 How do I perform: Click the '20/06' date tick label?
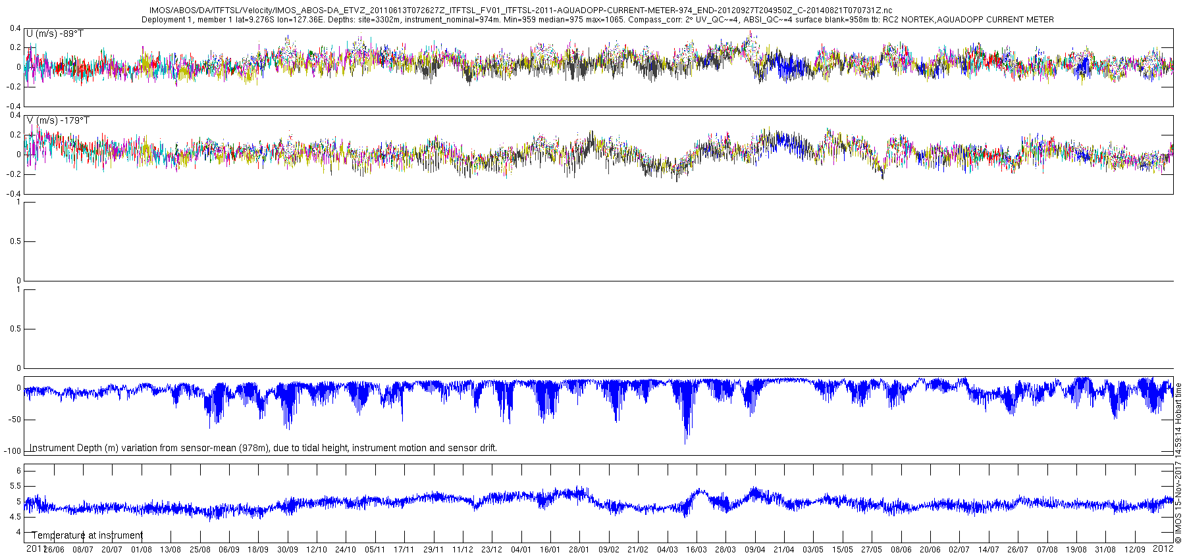tap(930, 550)
